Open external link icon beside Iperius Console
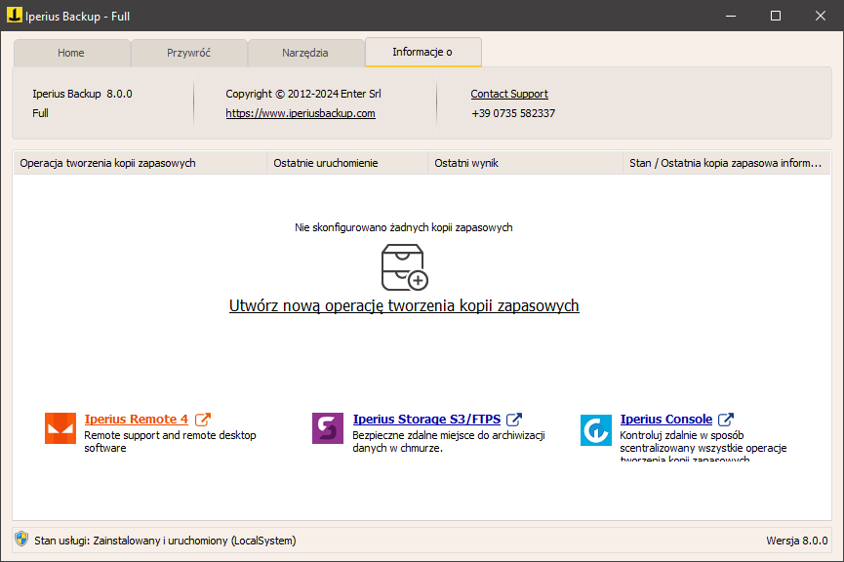The height and width of the screenshot is (562, 844). point(726,419)
